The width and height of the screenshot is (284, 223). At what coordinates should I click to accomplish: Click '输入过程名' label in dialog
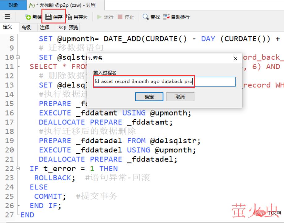pos(105,73)
